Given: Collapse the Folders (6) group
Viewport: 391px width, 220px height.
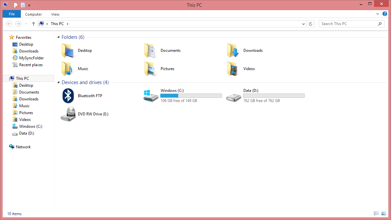Looking at the screenshot, I should pos(59,37).
